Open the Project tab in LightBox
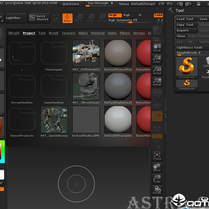The image size is (209, 209). tap(29, 33)
